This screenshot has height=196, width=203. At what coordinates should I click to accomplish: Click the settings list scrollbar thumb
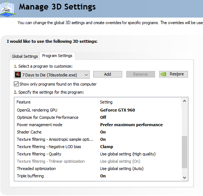point(184,152)
